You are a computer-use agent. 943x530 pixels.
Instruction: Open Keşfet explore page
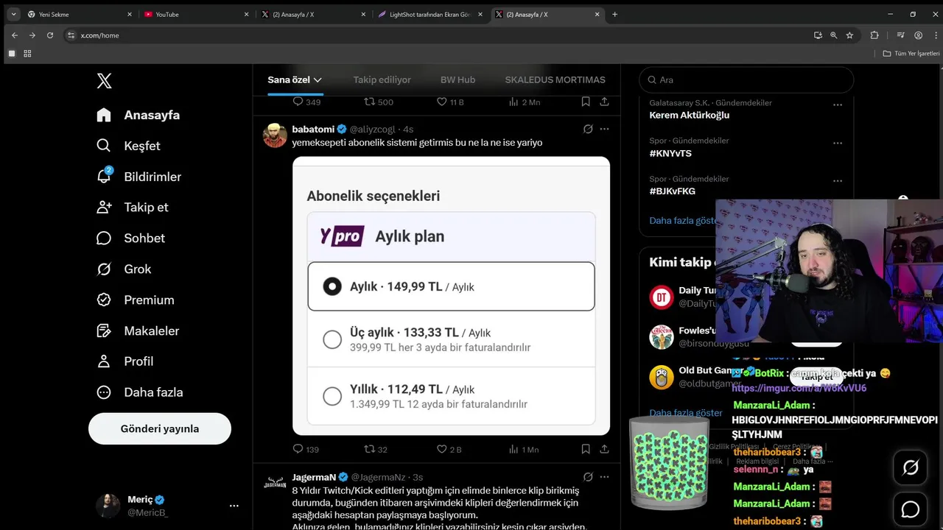(x=128, y=146)
